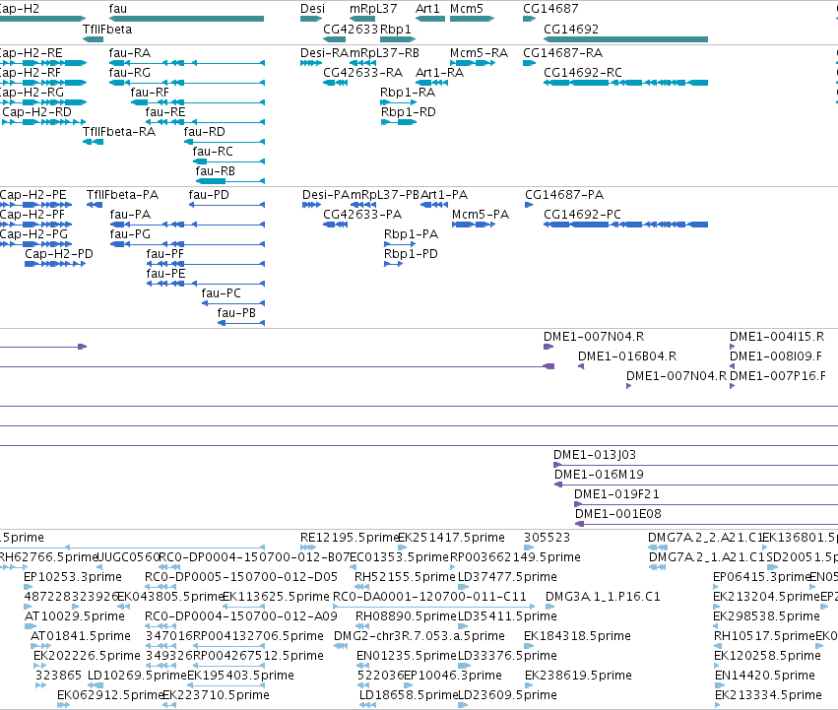838x710 pixels.
Task: Click the TfIIFbeta gene label
Action: click(107, 30)
